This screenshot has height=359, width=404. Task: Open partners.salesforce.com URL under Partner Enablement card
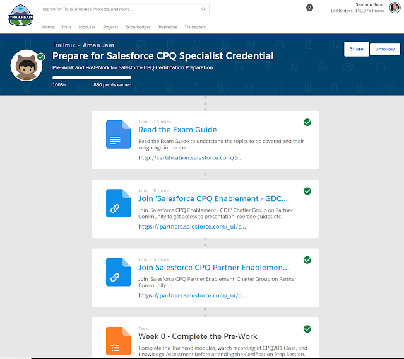[192, 296]
